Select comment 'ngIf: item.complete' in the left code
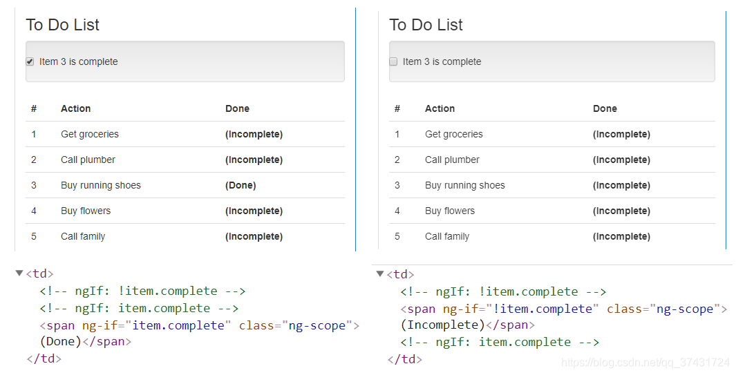 [x=139, y=308]
